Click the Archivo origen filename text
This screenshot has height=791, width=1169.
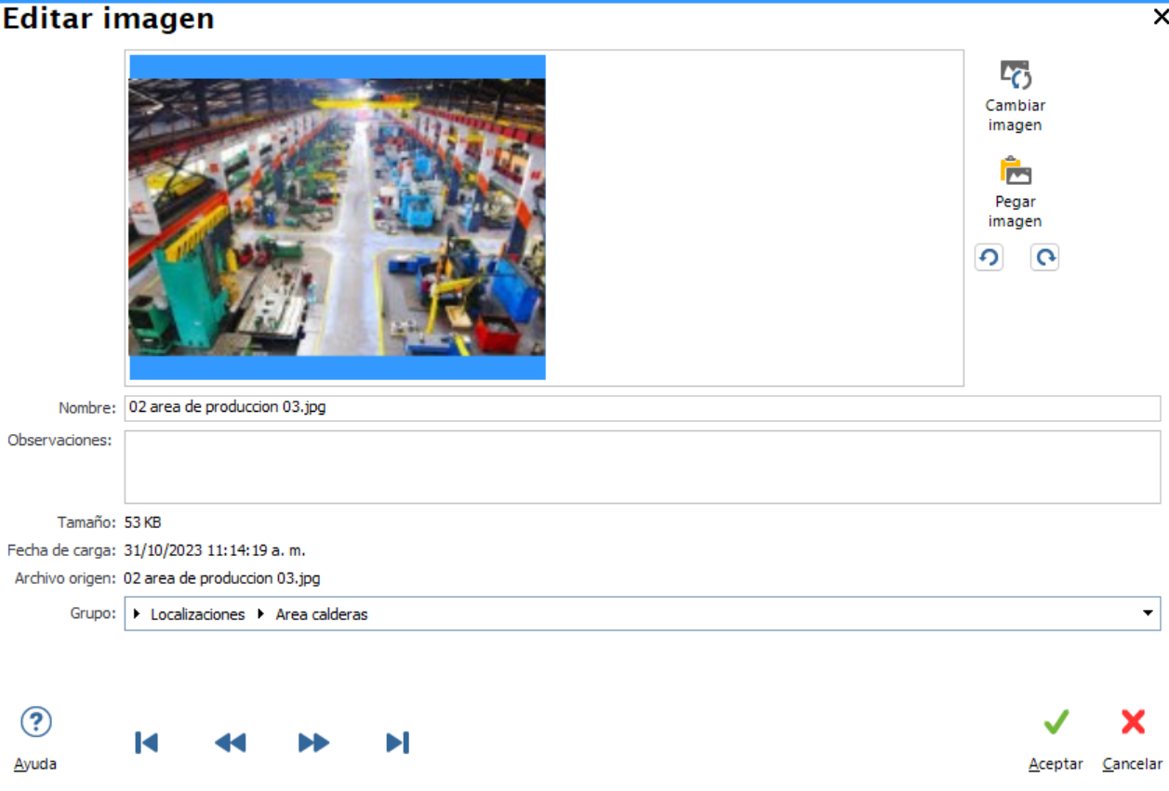(222, 578)
